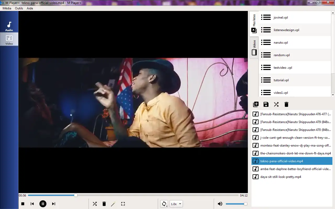Open the 1.0x playback speed combo box
Screen dimensions: 335x209
point(176,204)
